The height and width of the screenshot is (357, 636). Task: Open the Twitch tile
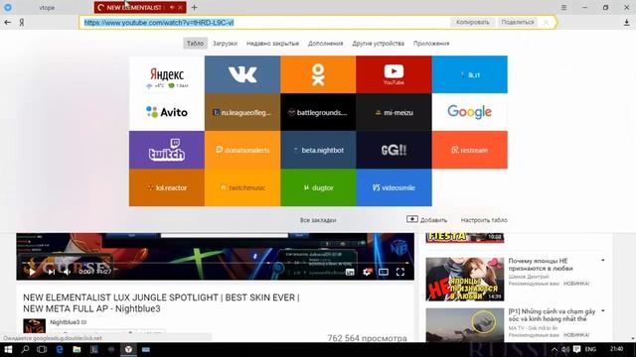(x=167, y=150)
